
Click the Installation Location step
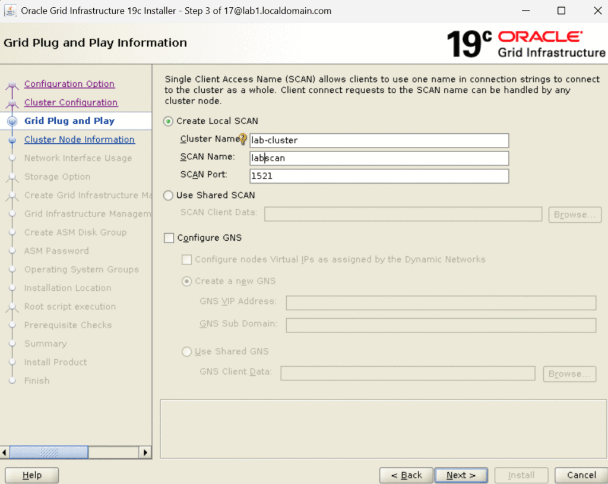click(x=68, y=288)
